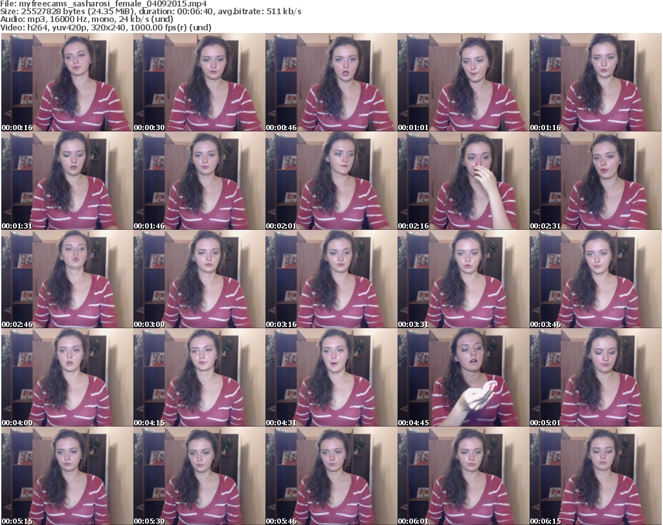Select the frame stamped 00:03:46
Screen dimensions: 663x525
[596, 280]
